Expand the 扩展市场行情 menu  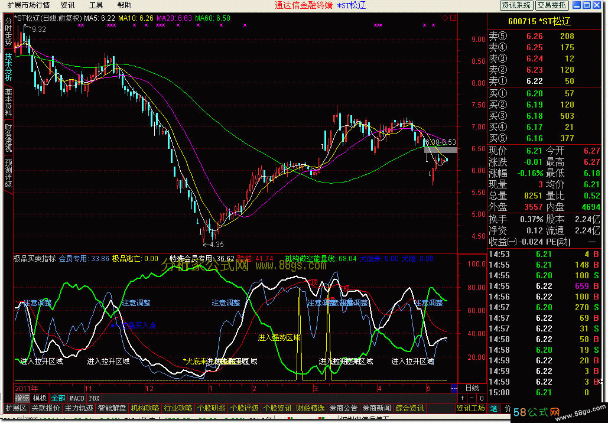[x=28, y=5]
